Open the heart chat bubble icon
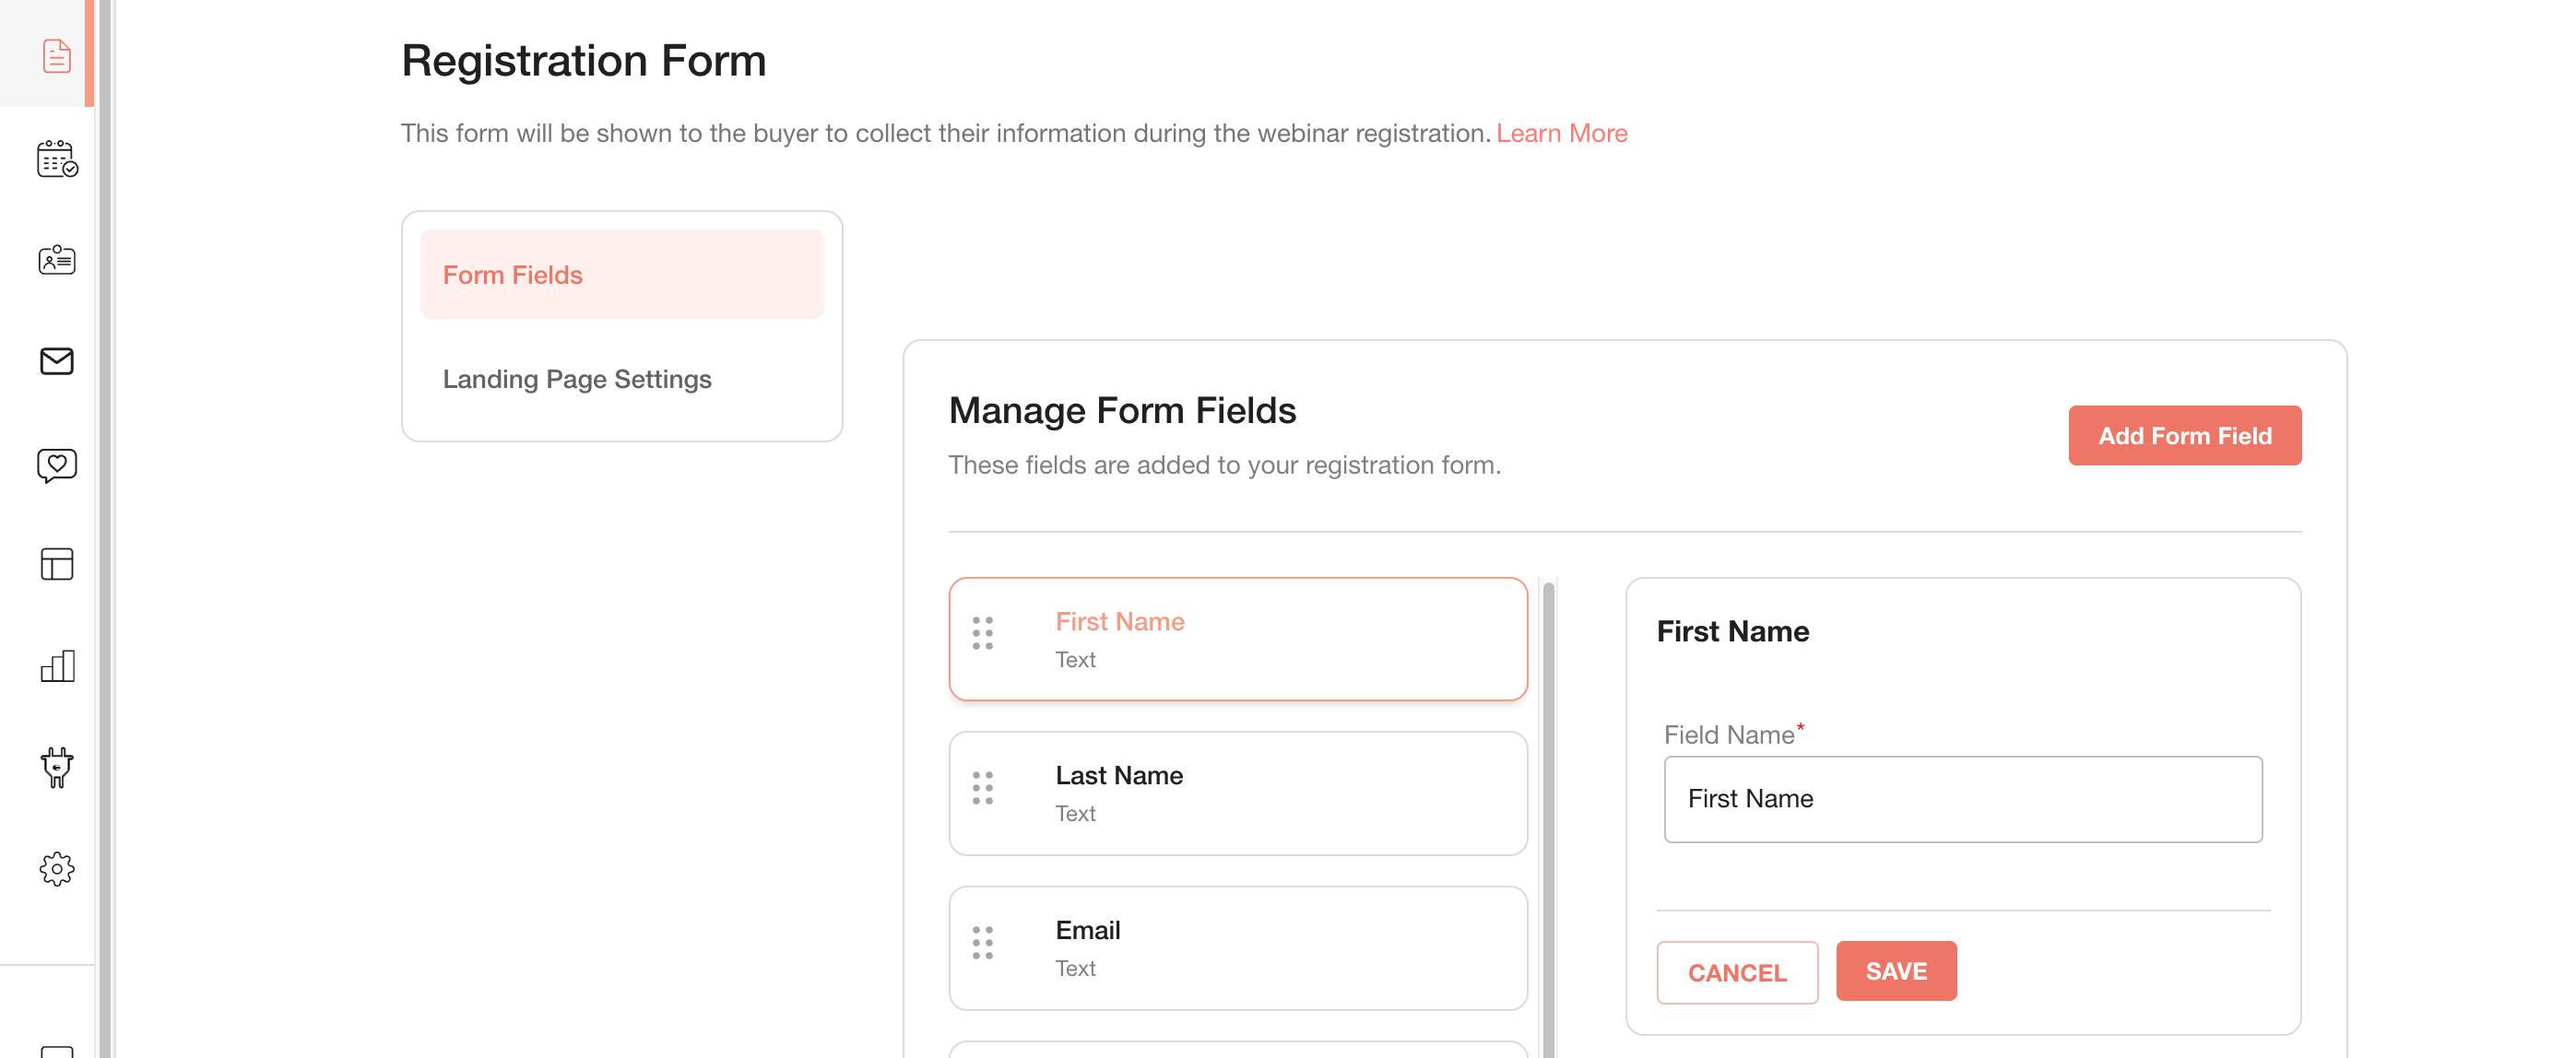Image resolution: width=2576 pixels, height=1058 pixels. tap(57, 465)
